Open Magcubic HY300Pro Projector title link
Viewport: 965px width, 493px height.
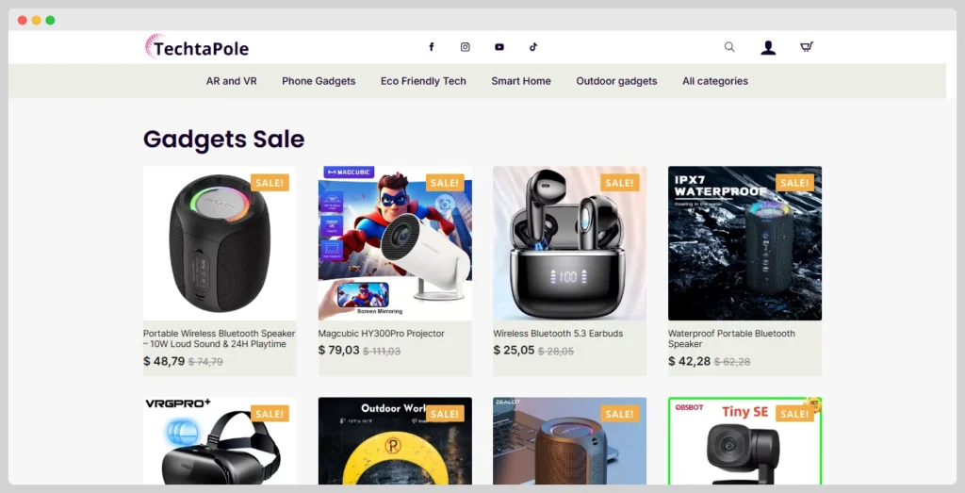(x=381, y=334)
